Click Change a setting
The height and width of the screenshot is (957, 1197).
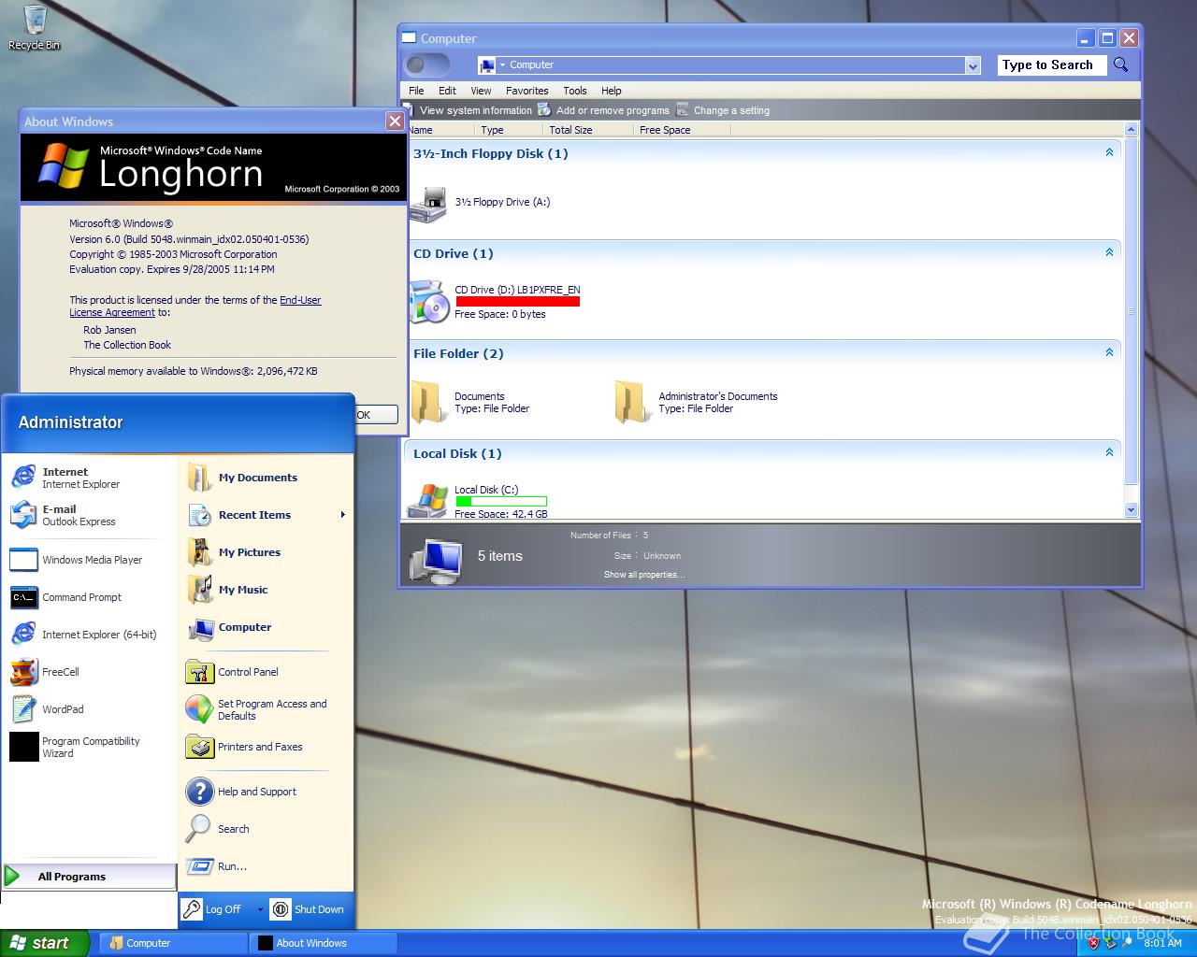click(724, 110)
